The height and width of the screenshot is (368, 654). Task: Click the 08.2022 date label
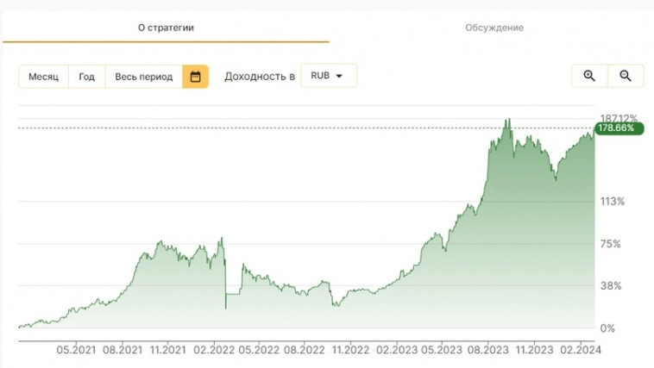pyautogui.click(x=304, y=350)
